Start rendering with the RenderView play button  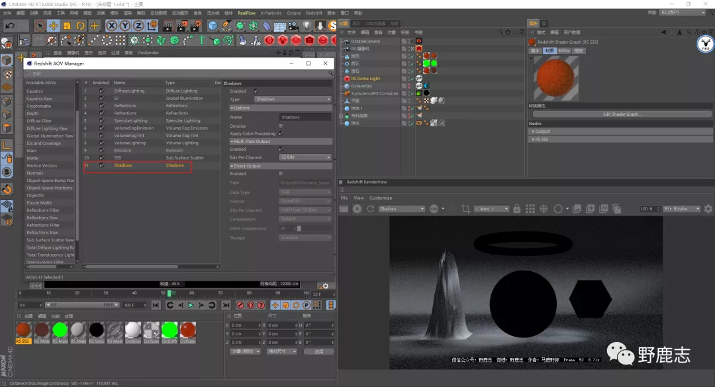tap(357, 209)
